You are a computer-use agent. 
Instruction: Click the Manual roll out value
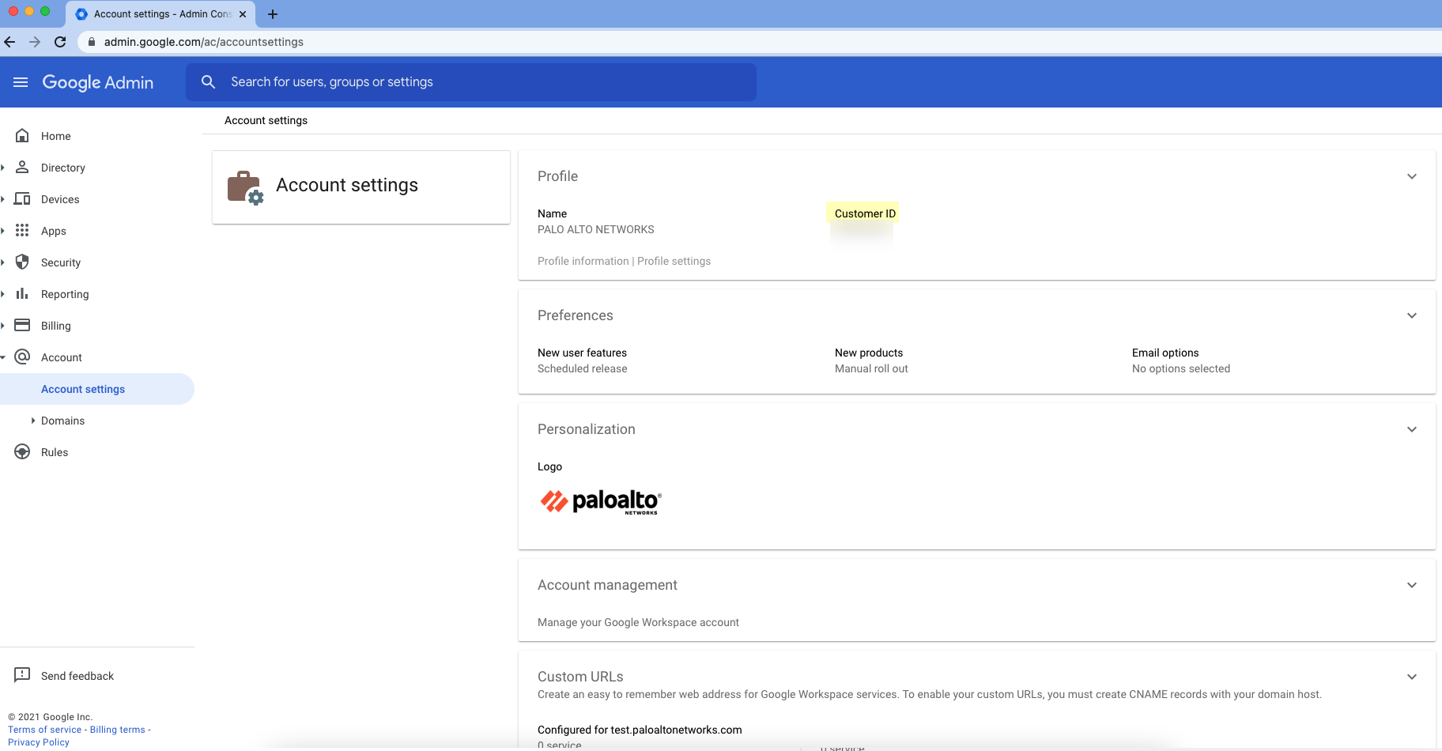(871, 368)
